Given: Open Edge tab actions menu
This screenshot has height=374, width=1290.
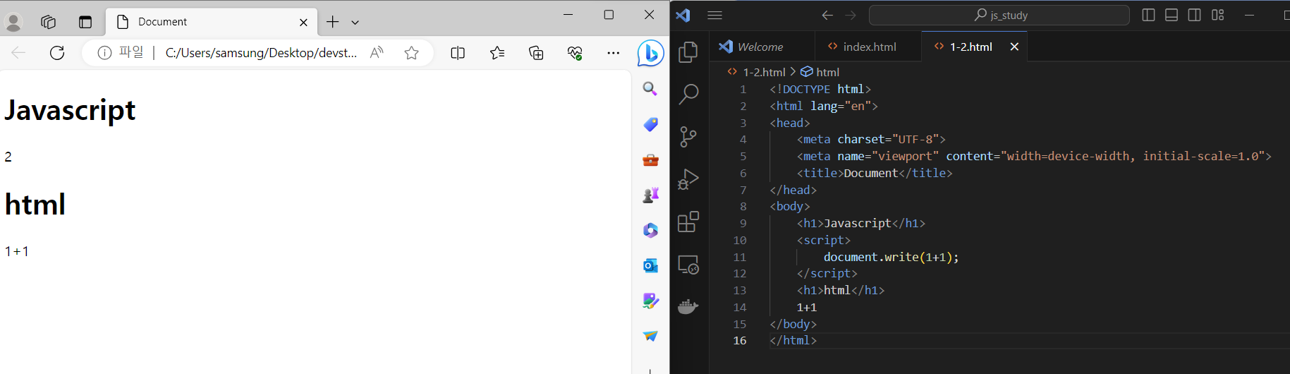Looking at the screenshot, I should coord(85,22).
